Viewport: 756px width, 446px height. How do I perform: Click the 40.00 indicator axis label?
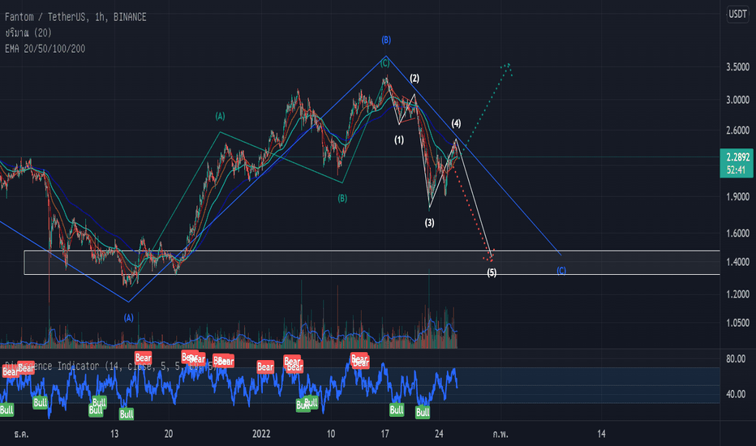pos(736,394)
